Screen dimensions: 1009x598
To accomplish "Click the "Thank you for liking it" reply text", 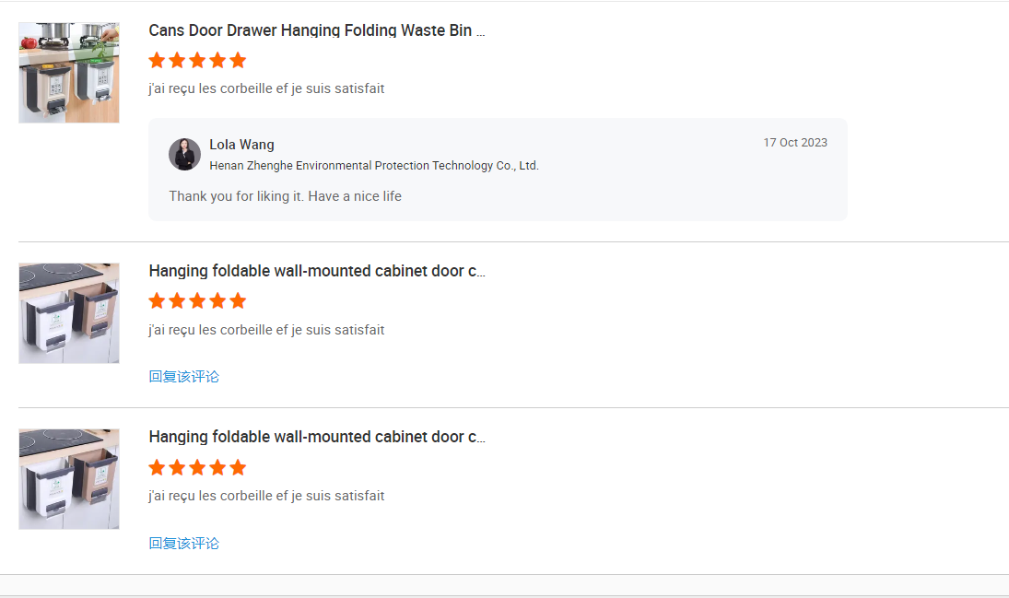I will [x=285, y=196].
